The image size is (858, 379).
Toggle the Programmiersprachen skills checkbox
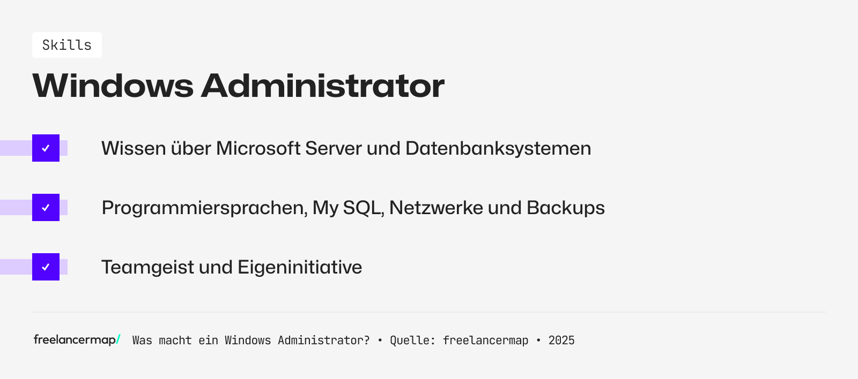point(46,208)
